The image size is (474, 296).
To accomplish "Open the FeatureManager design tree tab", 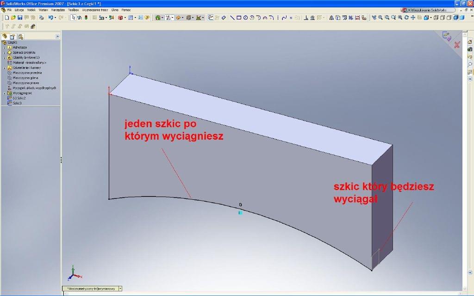I will (x=5, y=37).
